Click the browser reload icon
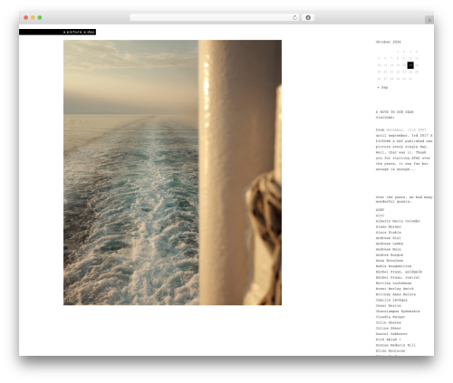 click(x=294, y=18)
